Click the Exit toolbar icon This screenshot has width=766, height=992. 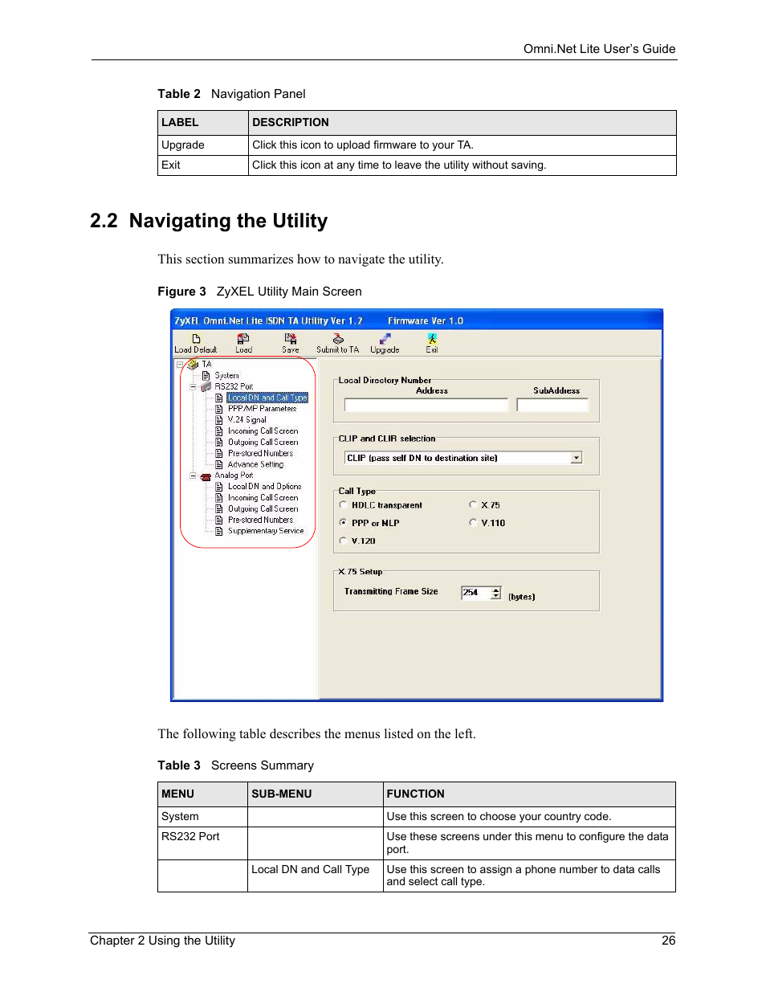point(432,339)
